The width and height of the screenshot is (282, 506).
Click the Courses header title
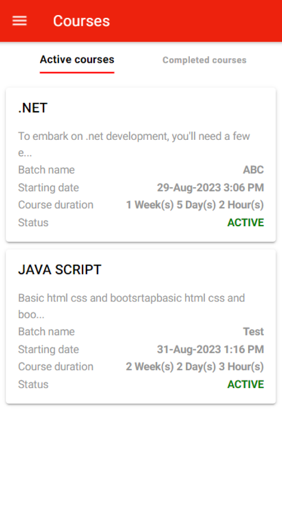coord(81,21)
